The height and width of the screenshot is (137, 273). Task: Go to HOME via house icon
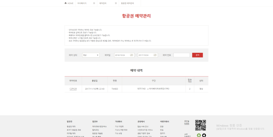pos(66,3)
